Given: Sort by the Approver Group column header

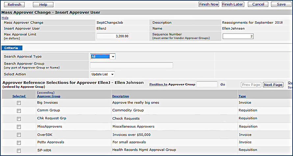Looking at the screenshot, I should coord(49,96).
